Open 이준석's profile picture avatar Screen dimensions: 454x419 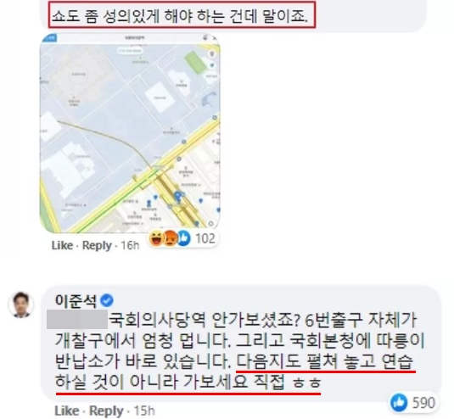[x=21, y=304]
